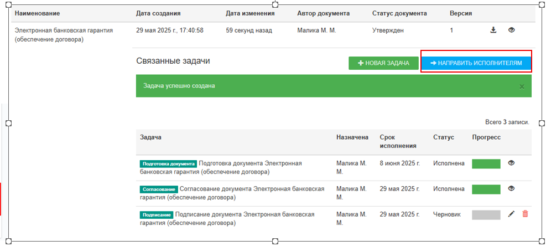546x246 pixels.
Task: Delete the Подписание draft task
Action: 525,214
